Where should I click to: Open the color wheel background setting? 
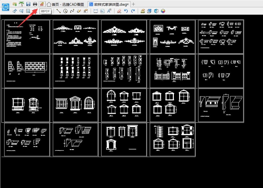(x=163, y=11)
